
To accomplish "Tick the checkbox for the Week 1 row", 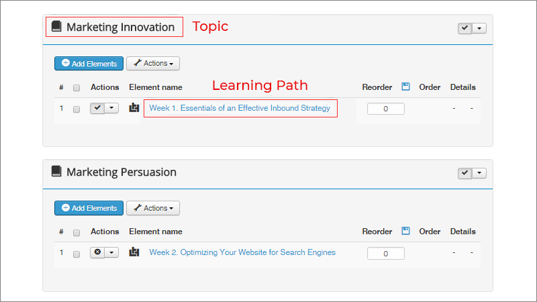I will click(x=77, y=109).
